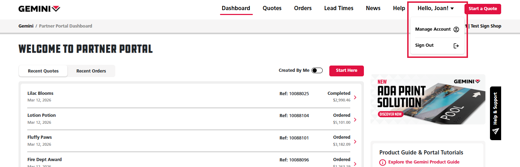The image size is (520, 167).
Task: Click the Gemini logo in header
Action: click(39, 9)
